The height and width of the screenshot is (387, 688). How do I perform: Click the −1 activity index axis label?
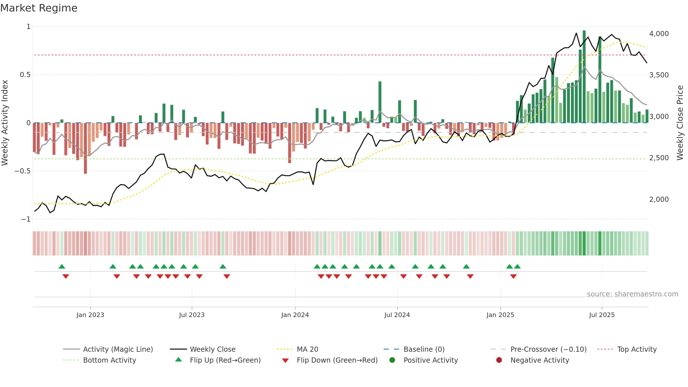pyautogui.click(x=26, y=219)
